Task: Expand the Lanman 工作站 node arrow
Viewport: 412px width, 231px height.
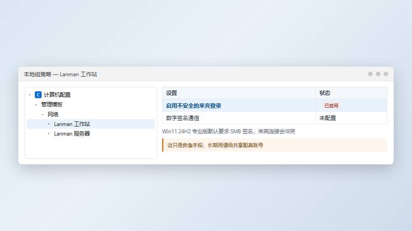Action: [49, 124]
